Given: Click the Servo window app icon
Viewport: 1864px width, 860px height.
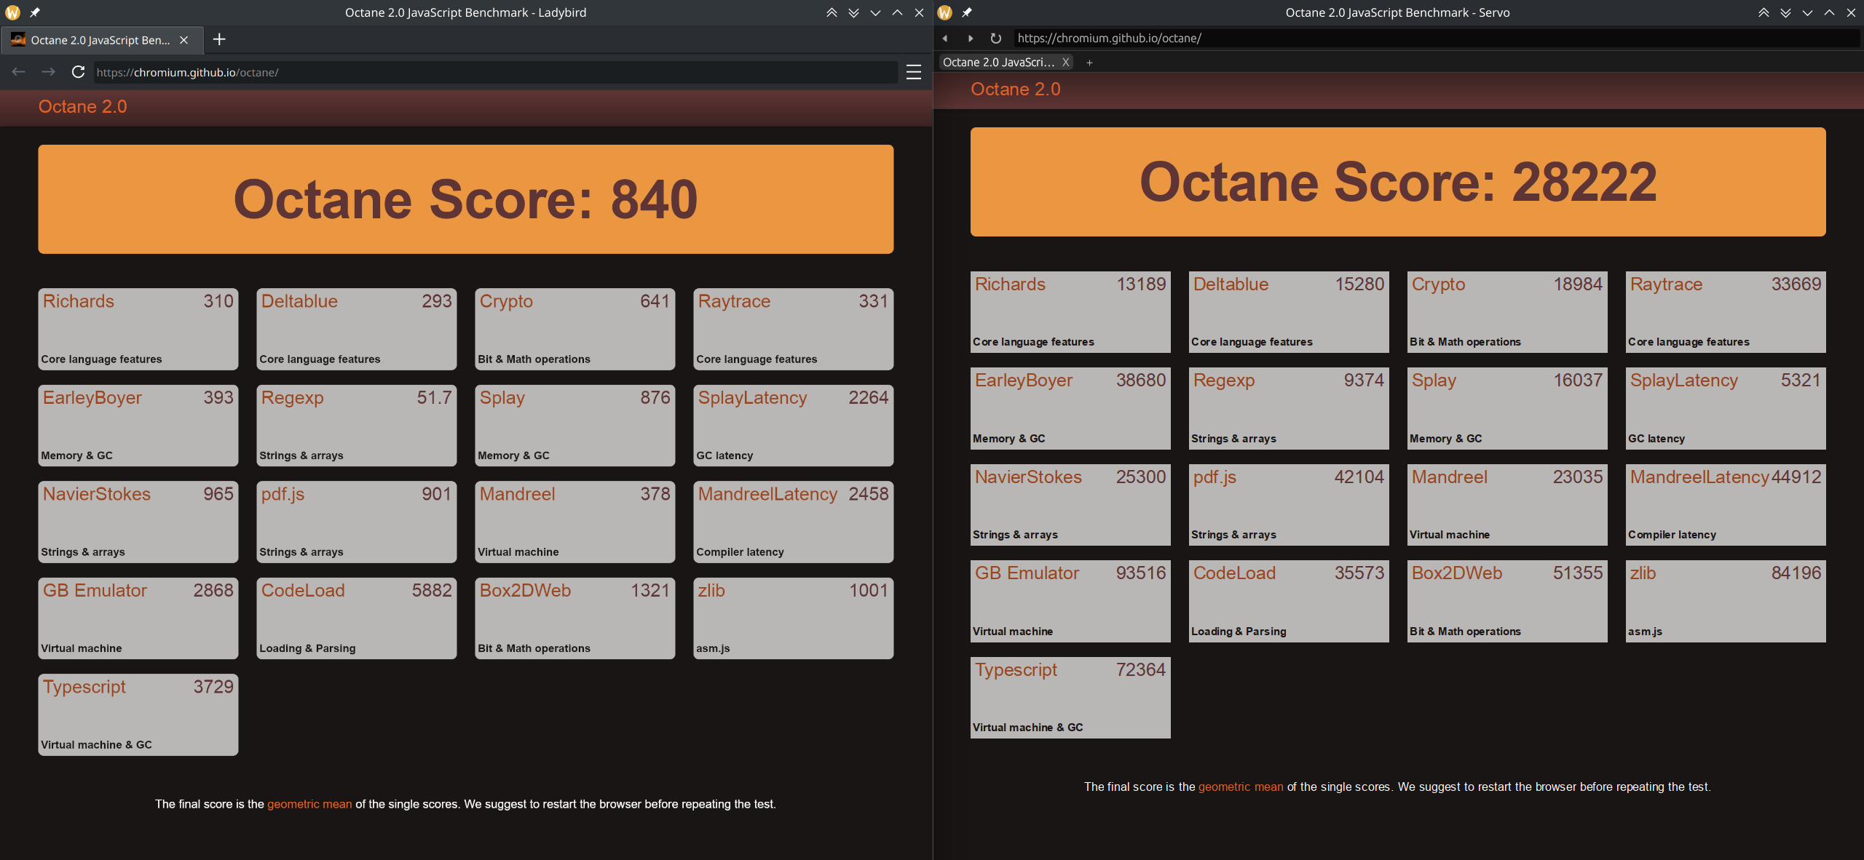Looking at the screenshot, I should [944, 12].
